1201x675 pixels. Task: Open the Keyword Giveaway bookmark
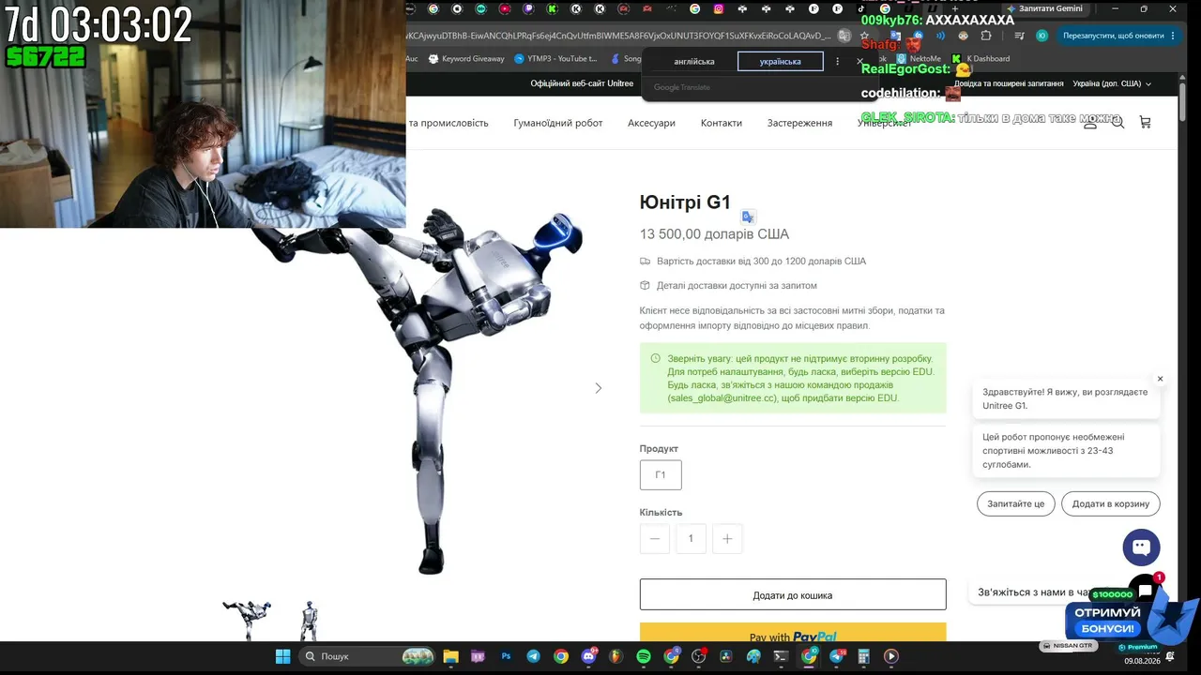click(466, 58)
